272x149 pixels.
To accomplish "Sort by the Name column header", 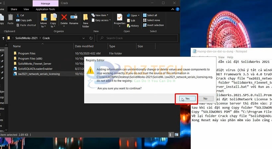I will (x=17, y=46).
